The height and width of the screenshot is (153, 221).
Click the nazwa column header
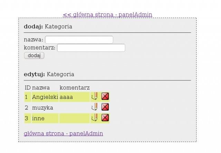(x=41, y=88)
